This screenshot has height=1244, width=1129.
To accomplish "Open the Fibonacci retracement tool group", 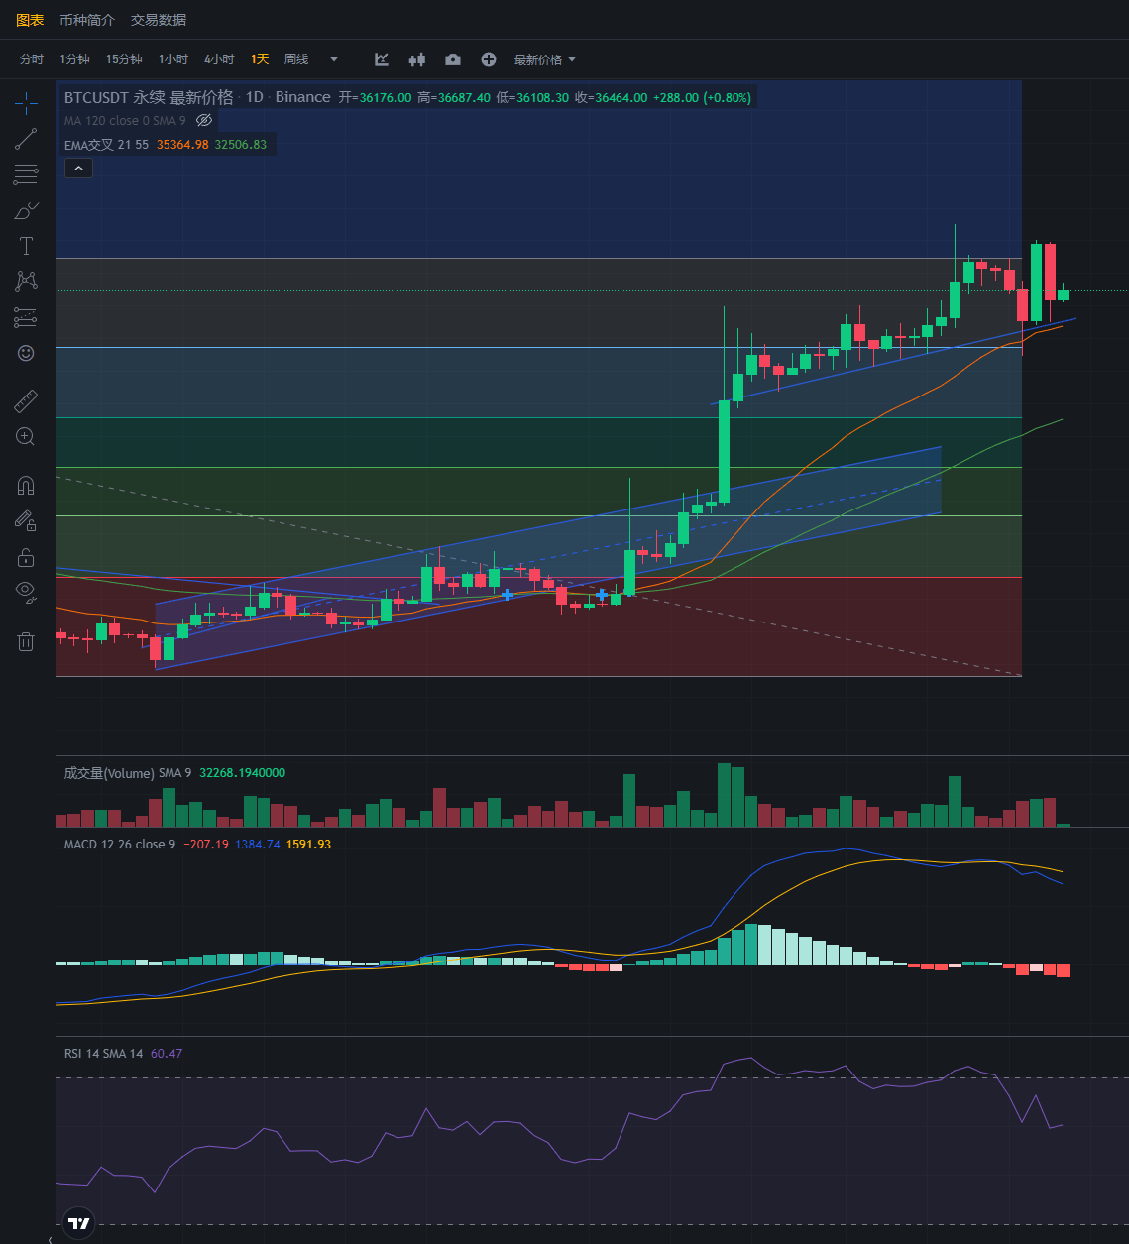I will [26, 175].
